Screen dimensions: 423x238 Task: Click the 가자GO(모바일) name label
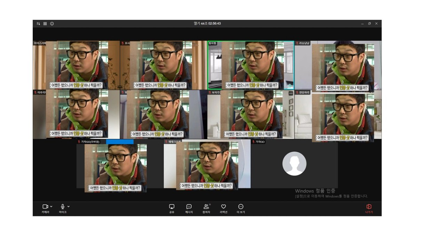(x=89, y=142)
